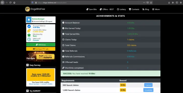Reload the page with the refresh icon
This screenshot has width=183, height=93.
point(10,3)
